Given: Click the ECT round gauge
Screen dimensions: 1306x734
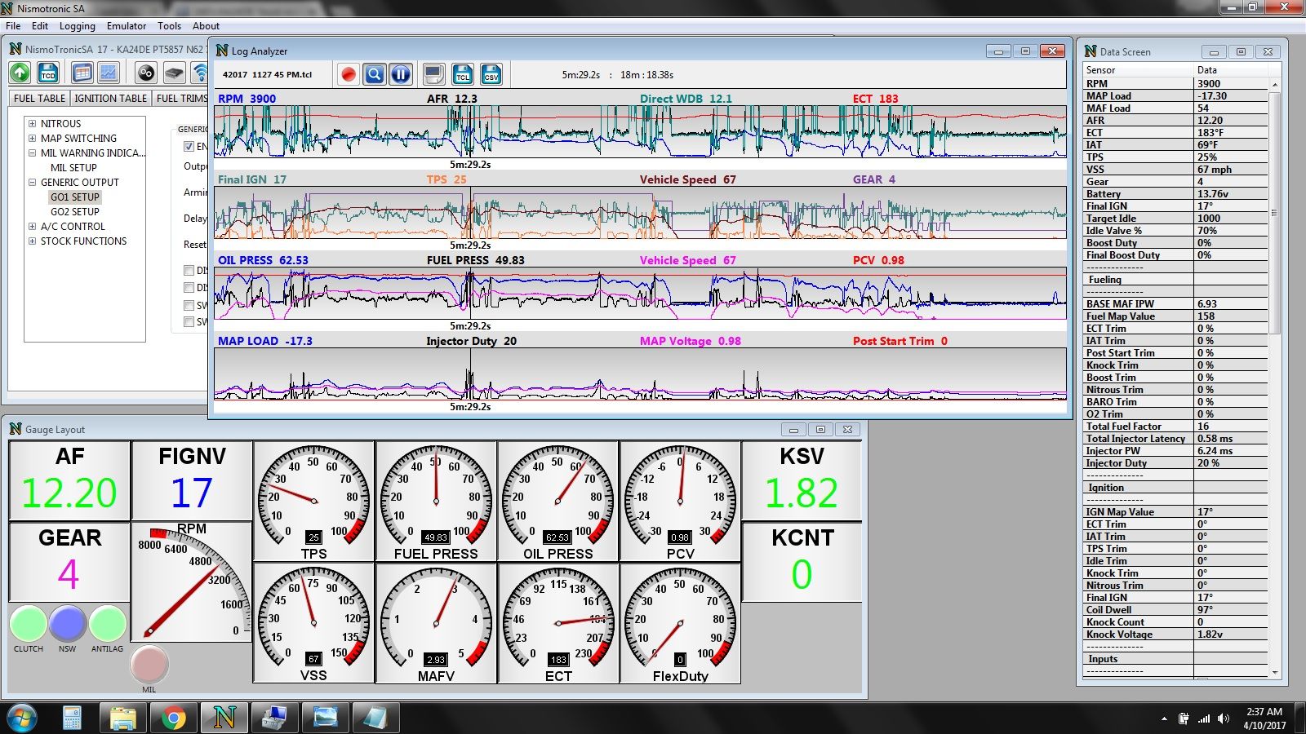Looking at the screenshot, I should point(558,623).
